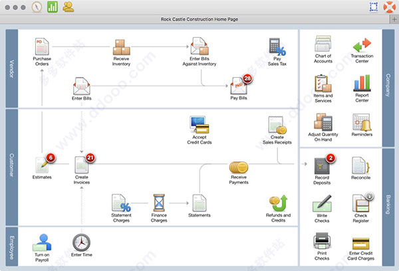Open Items and Services clipboard icon
The height and width of the screenshot is (271, 399).
pos(323,83)
